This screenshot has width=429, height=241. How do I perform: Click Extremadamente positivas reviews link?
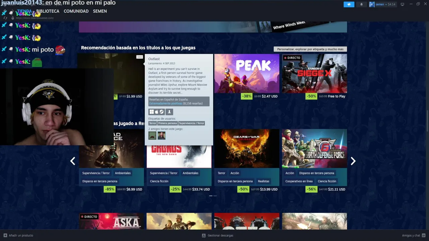coord(166,103)
